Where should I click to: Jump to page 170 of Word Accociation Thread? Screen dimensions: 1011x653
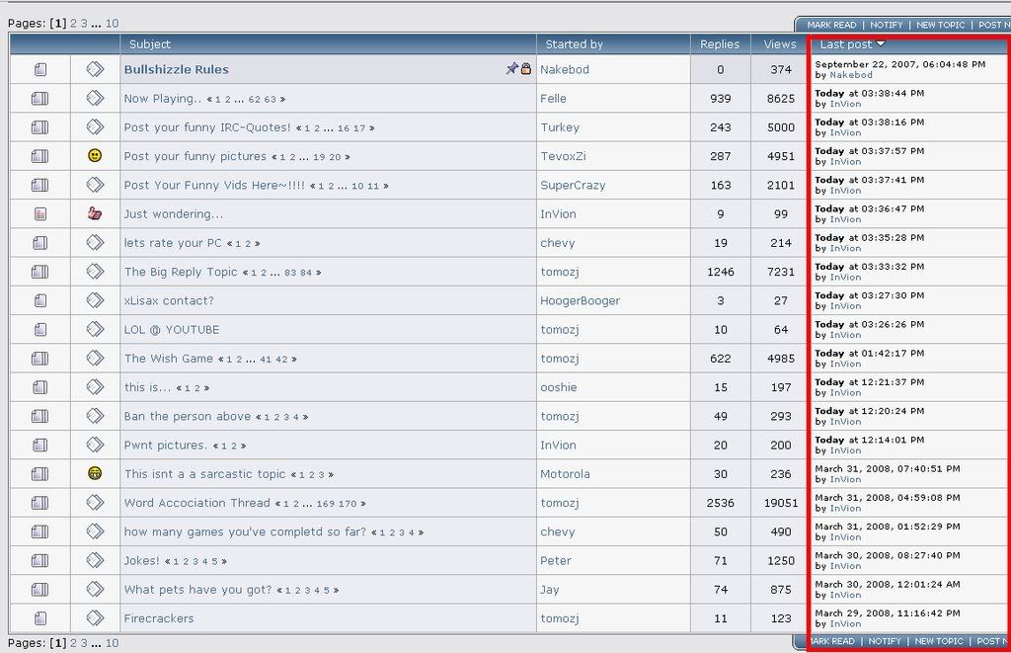tap(349, 504)
